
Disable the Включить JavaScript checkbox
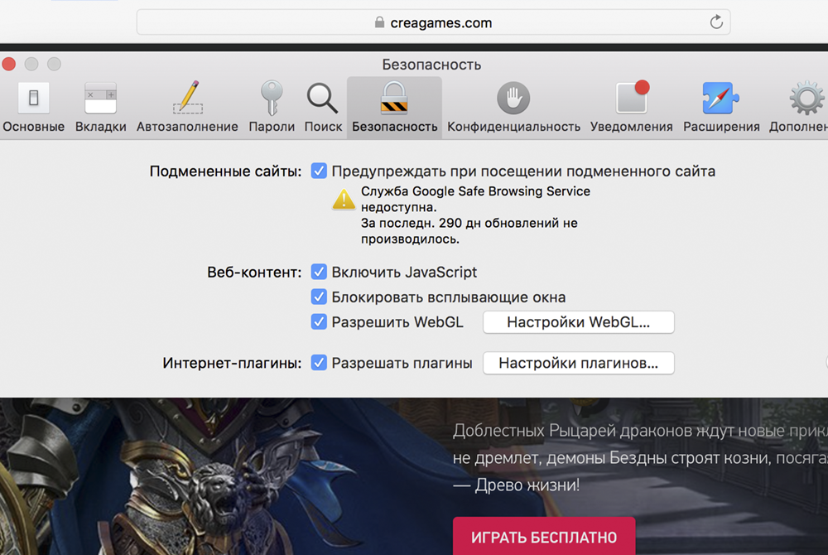pos(319,272)
